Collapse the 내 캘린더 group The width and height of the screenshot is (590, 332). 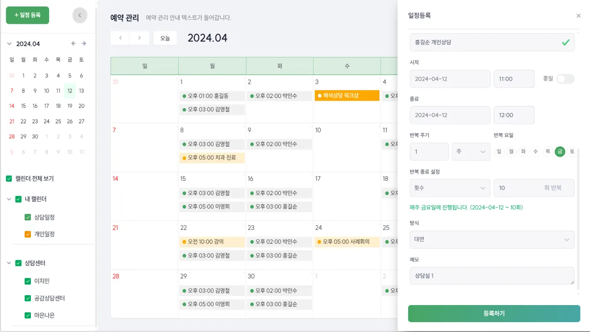(9, 199)
